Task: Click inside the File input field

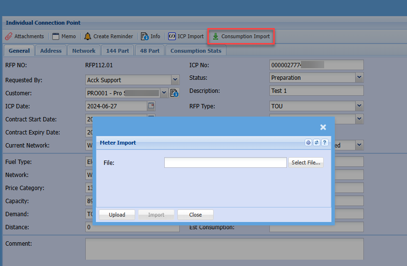Action: coord(225,163)
